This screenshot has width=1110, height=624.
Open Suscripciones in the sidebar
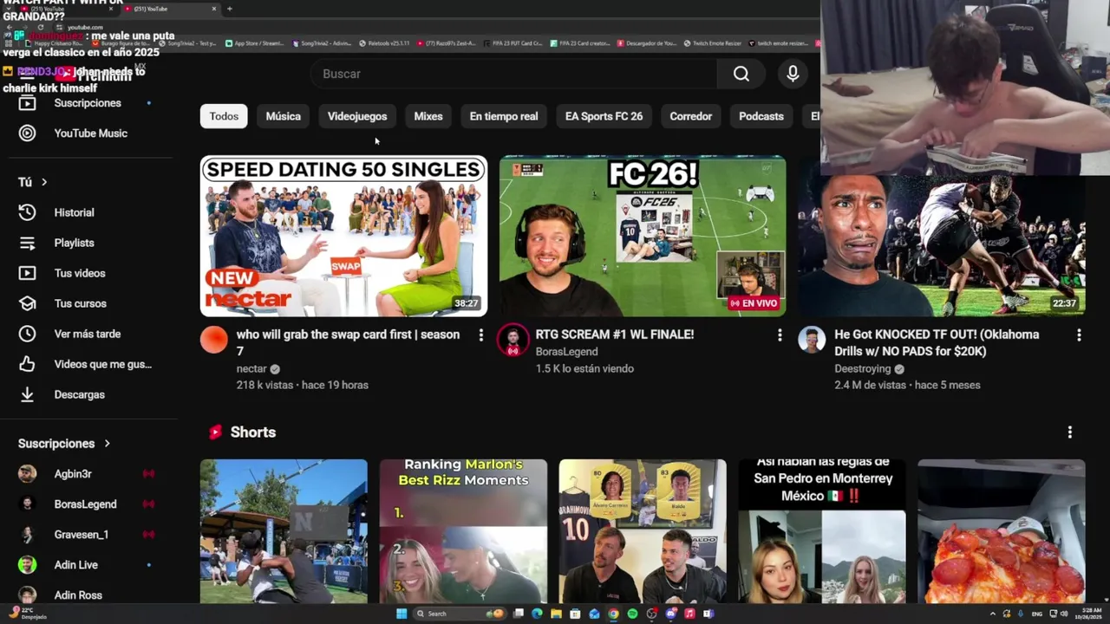pos(86,103)
